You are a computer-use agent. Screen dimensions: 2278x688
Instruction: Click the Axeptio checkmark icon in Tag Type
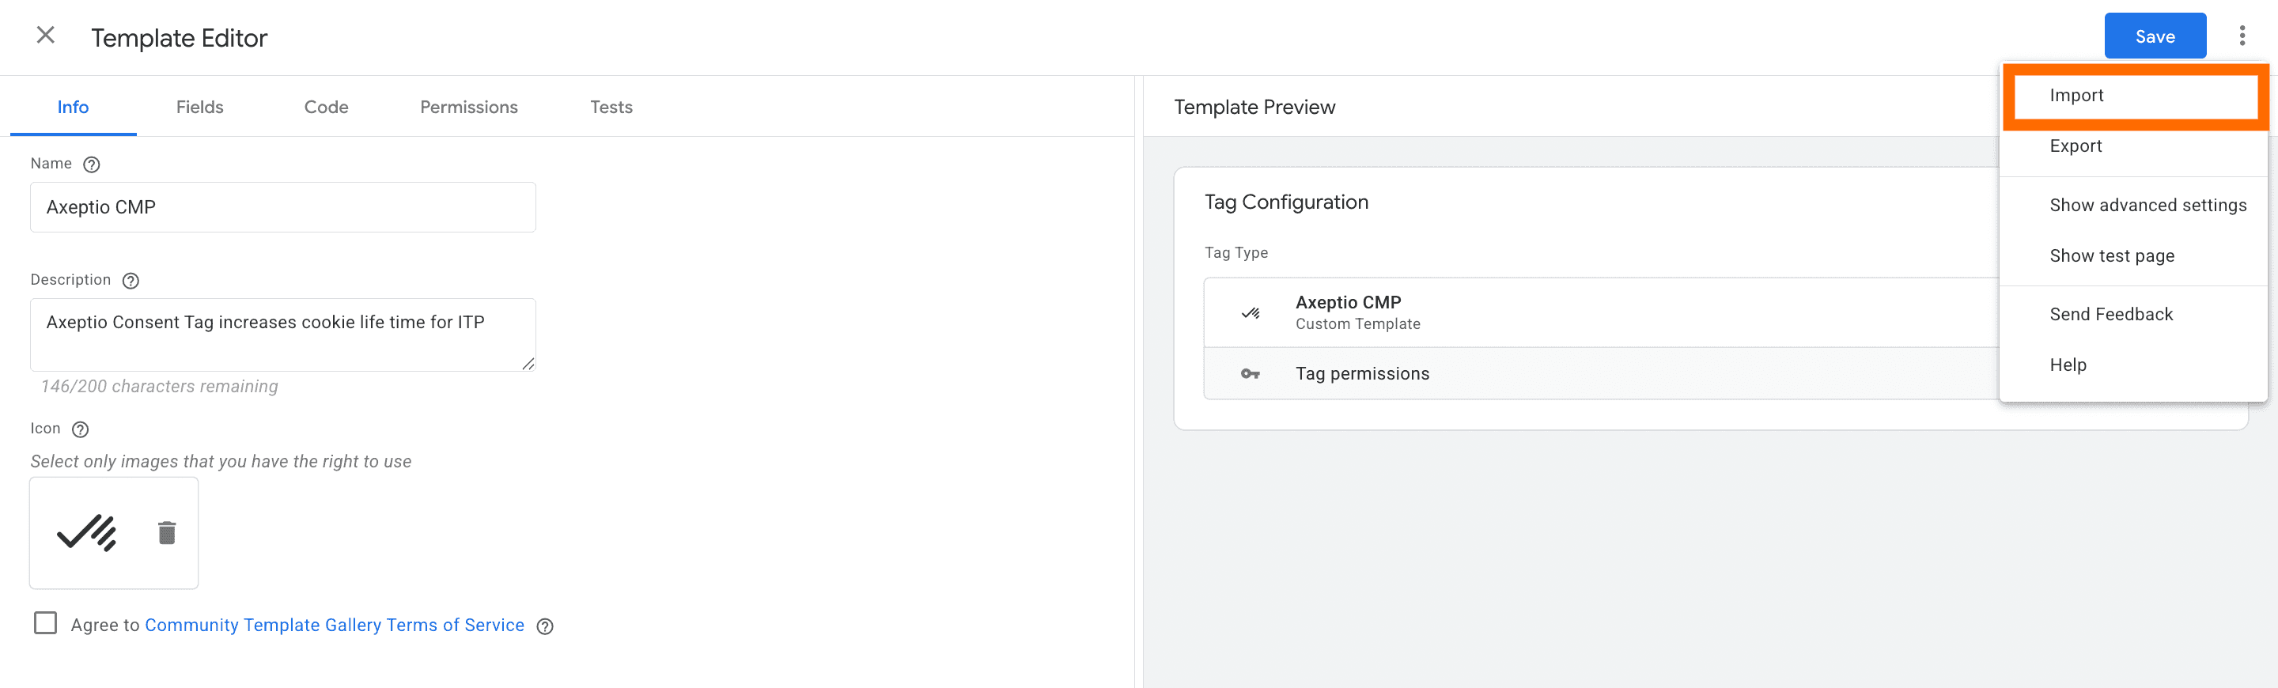tap(1251, 313)
